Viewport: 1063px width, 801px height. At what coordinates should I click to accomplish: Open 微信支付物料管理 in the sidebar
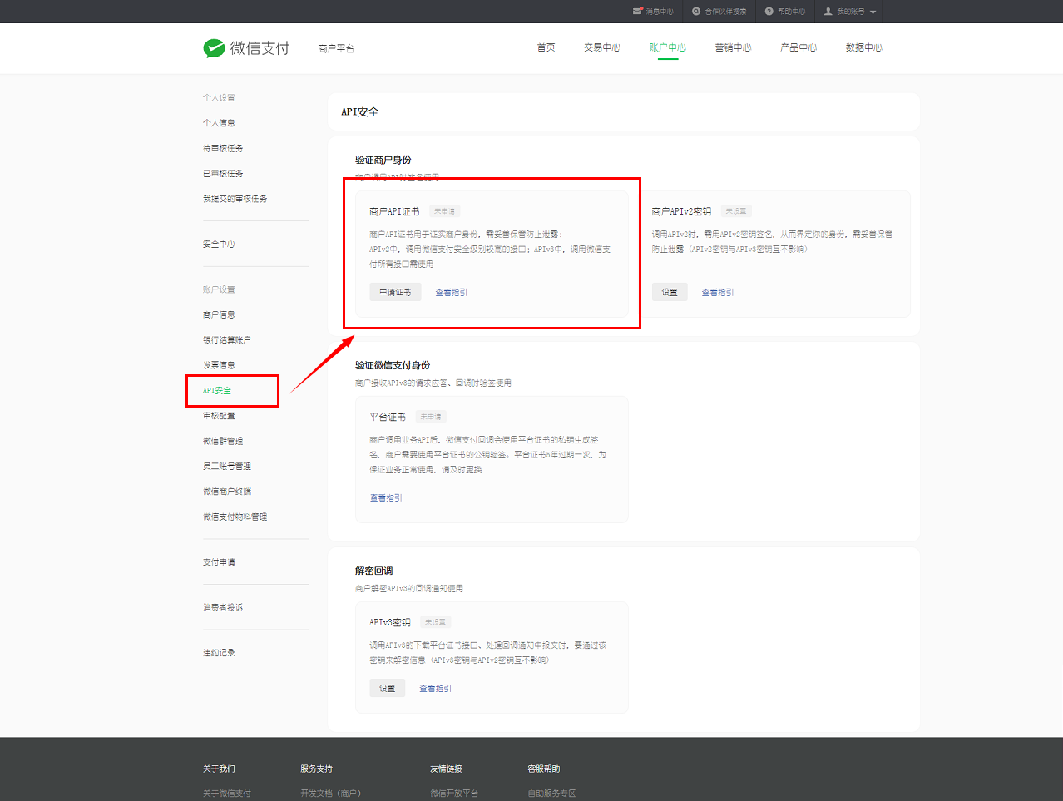pyautogui.click(x=235, y=517)
